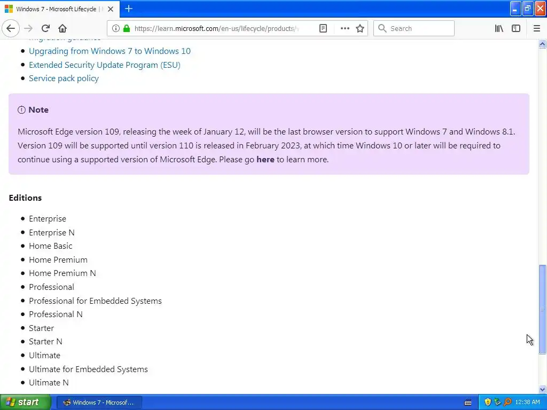Click 'Enterprise N' list item
This screenshot has width=547, height=410.
tap(52, 233)
